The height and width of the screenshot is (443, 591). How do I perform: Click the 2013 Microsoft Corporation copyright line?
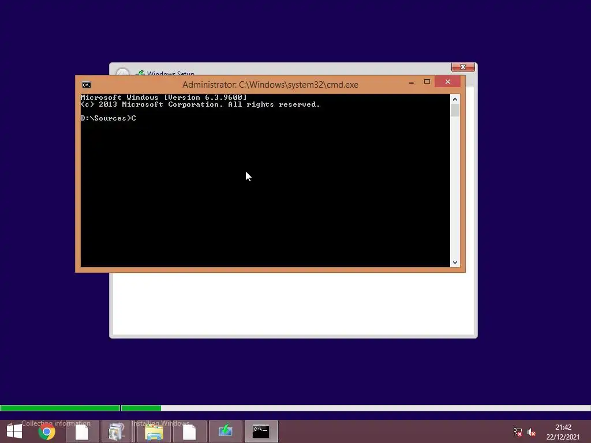(x=200, y=104)
